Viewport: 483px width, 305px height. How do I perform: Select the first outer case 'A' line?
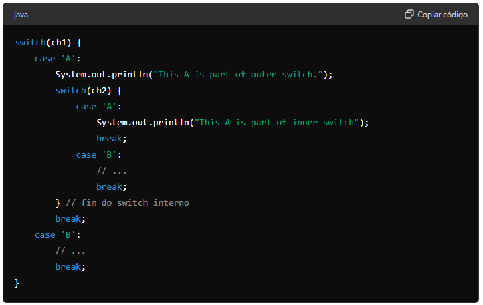[58, 59]
